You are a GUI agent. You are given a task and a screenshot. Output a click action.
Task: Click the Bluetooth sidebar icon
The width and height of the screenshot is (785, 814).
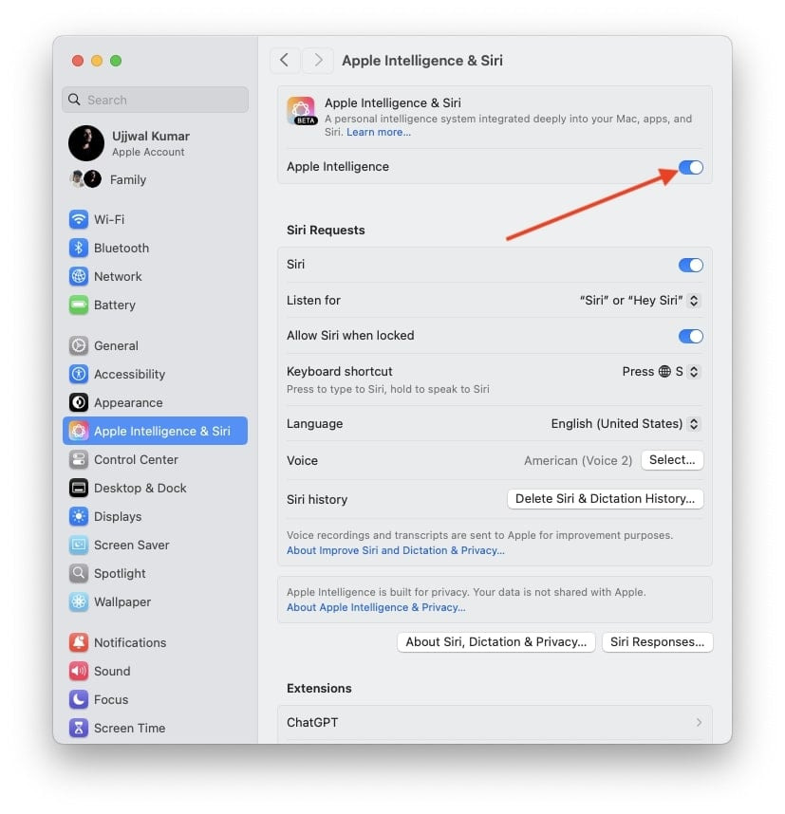coord(79,249)
